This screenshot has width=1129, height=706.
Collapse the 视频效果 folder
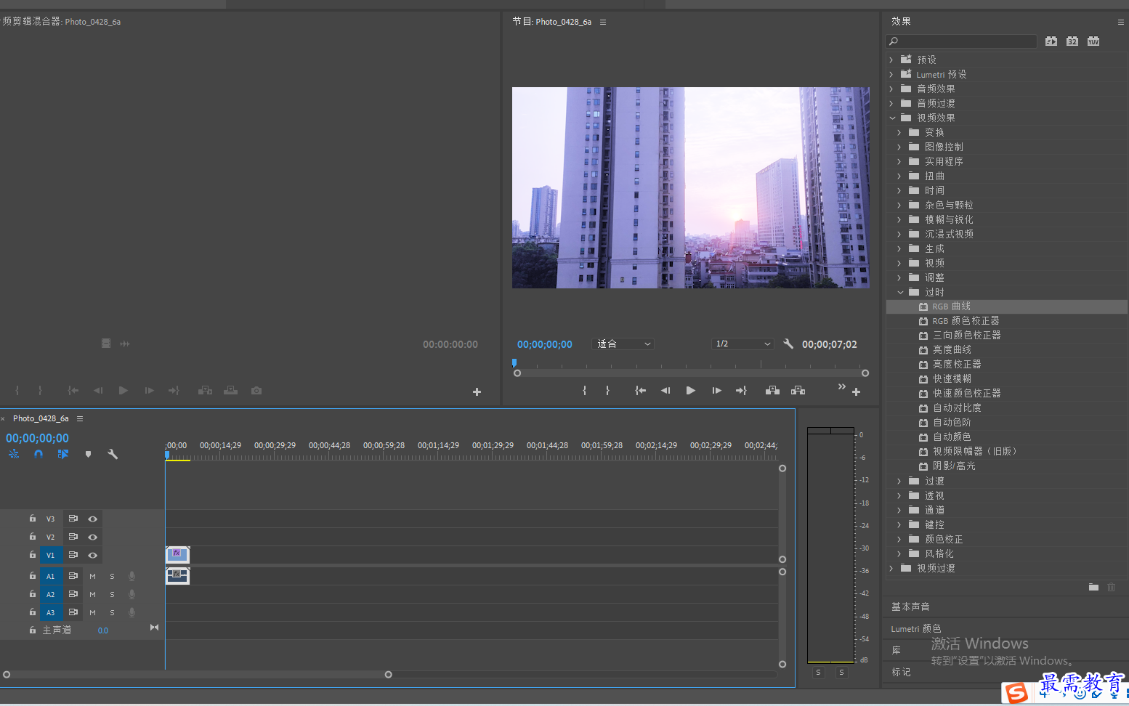pos(892,118)
